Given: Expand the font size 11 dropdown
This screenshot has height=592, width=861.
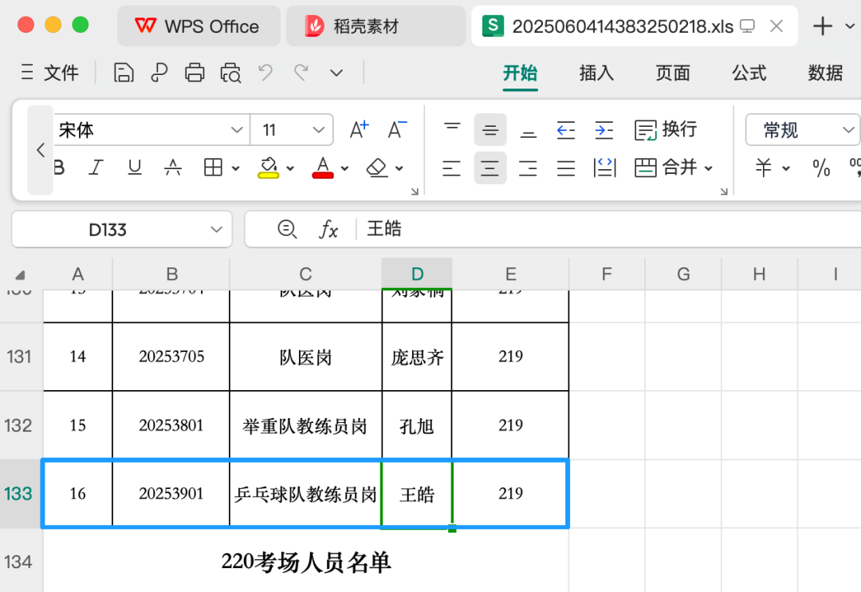Looking at the screenshot, I should coord(319,130).
